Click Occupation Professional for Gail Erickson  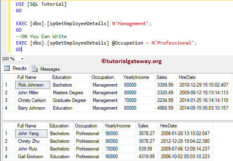click(88, 157)
